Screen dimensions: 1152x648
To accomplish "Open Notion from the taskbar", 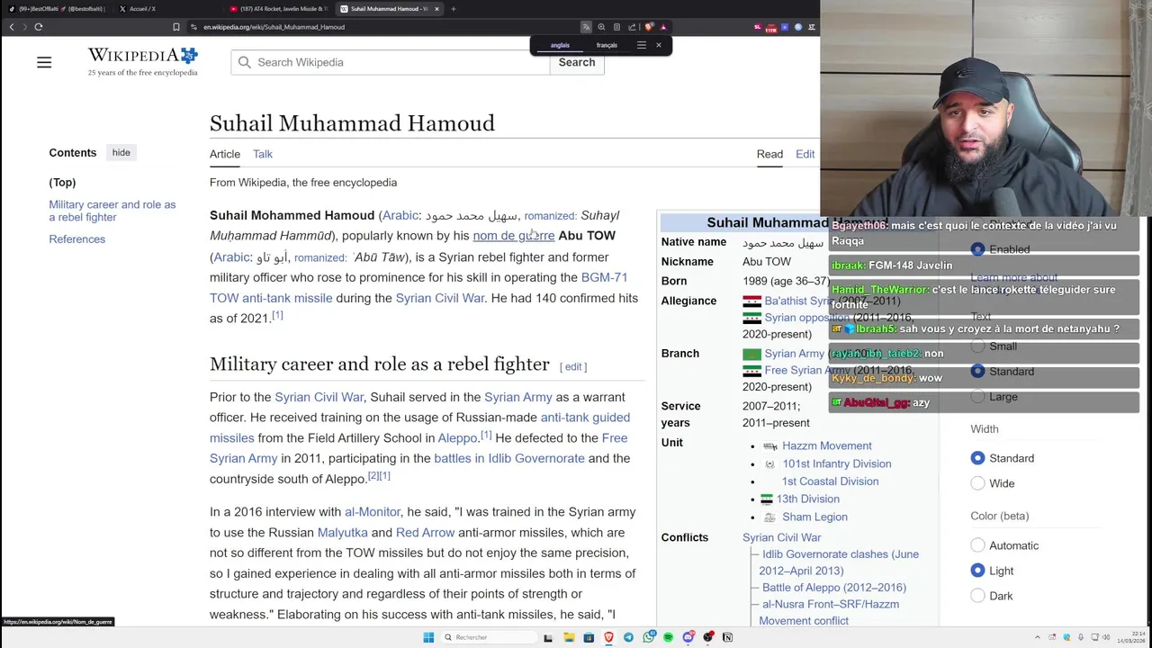I will pyautogui.click(x=728, y=637).
